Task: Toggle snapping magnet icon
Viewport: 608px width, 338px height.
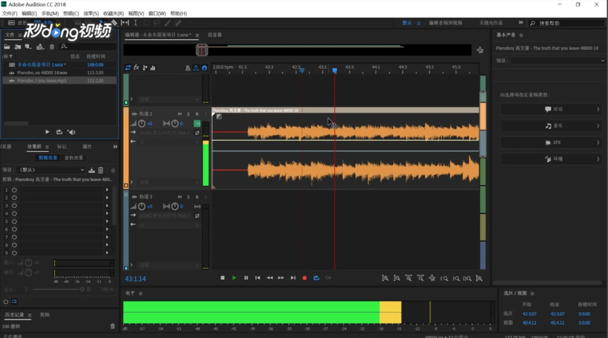Action: click(204, 68)
